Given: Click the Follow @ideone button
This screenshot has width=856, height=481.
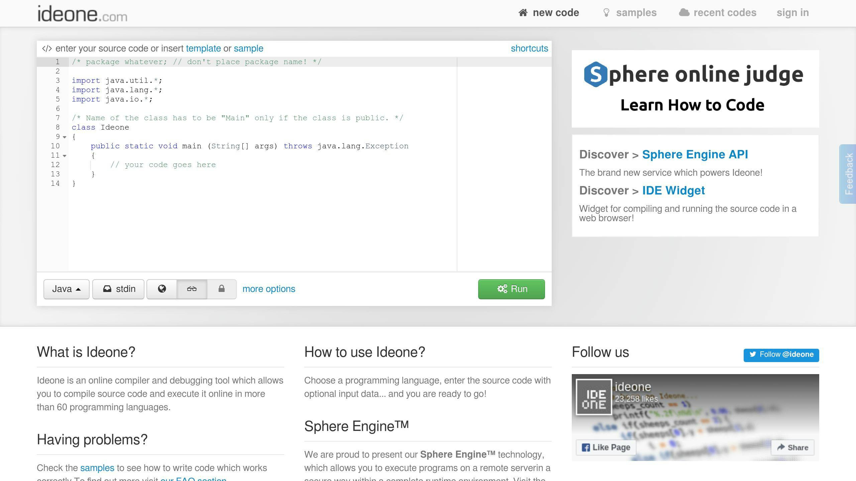Looking at the screenshot, I should [781, 355].
